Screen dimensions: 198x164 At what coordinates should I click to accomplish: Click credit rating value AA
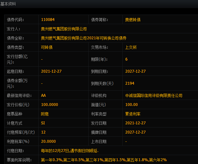[x=43, y=95]
